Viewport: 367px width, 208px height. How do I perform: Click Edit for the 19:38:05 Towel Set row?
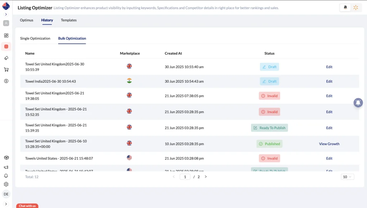pyautogui.click(x=329, y=96)
